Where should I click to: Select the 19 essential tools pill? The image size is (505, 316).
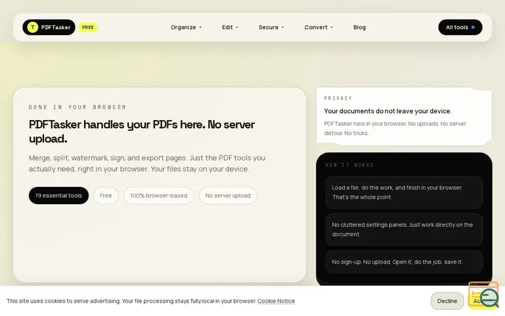[x=59, y=195]
